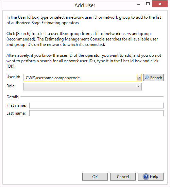
Task: Focus the Last name input box
Action: point(96,113)
